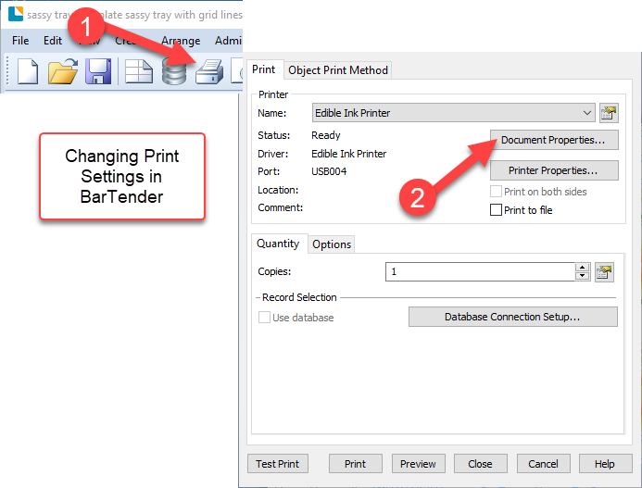Click inside the Copies input field
The width and height of the screenshot is (642, 488).
tap(479, 271)
